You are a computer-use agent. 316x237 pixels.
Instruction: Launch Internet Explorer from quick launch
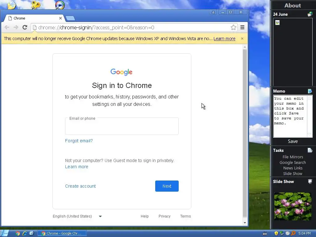25,233
